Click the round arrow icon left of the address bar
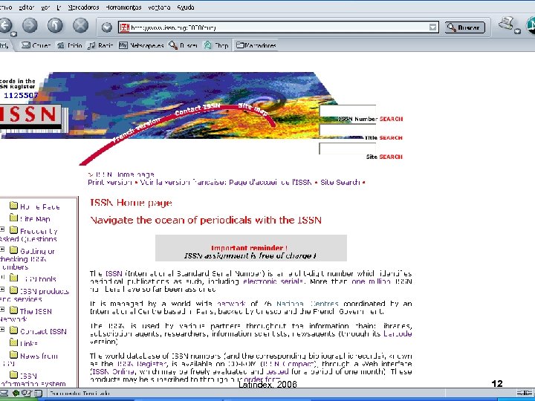Viewport: 535px width, 401px height. tap(107, 27)
